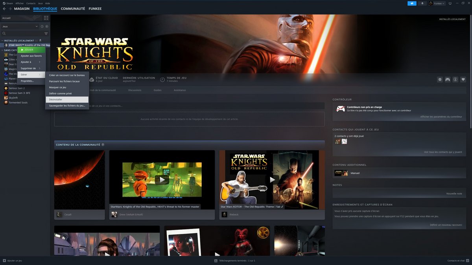
Task: Click Afficher les paramètres du contrôleur link
Action: [441, 117]
